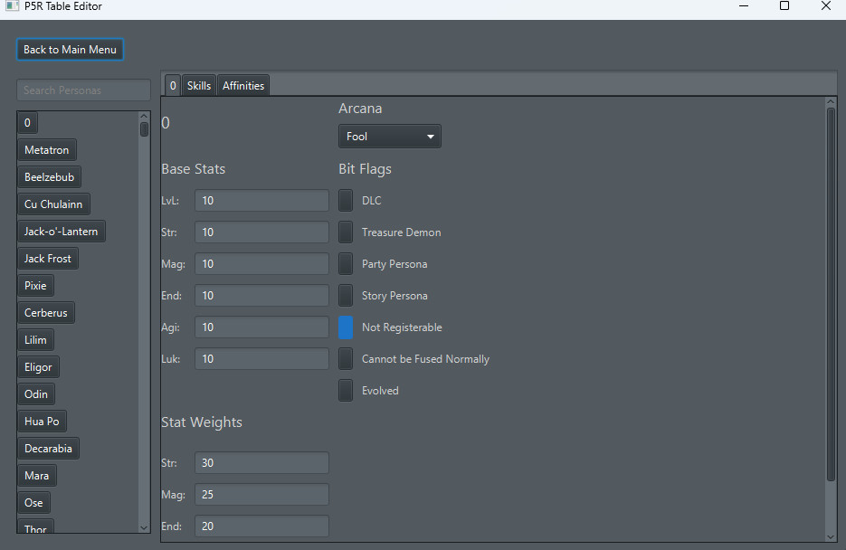Choose Jack Frost in the sidebar
This screenshot has width=846, height=550.
[48, 258]
